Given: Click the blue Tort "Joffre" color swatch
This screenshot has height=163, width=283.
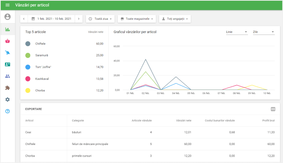Looking at the screenshot, I should click(28, 67).
